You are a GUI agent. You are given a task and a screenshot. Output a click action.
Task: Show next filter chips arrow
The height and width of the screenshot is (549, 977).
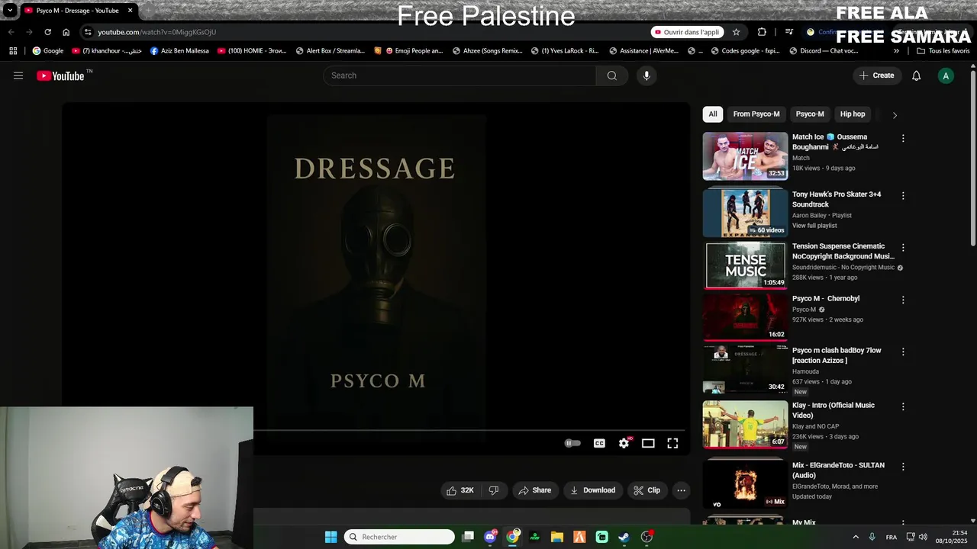[x=895, y=114]
